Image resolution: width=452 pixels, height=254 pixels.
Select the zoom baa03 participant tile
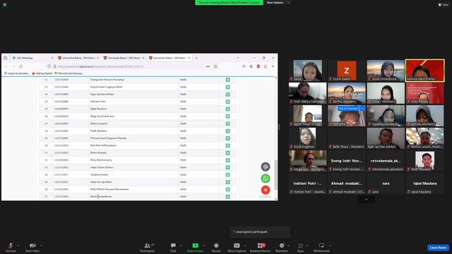[x=347, y=71]
